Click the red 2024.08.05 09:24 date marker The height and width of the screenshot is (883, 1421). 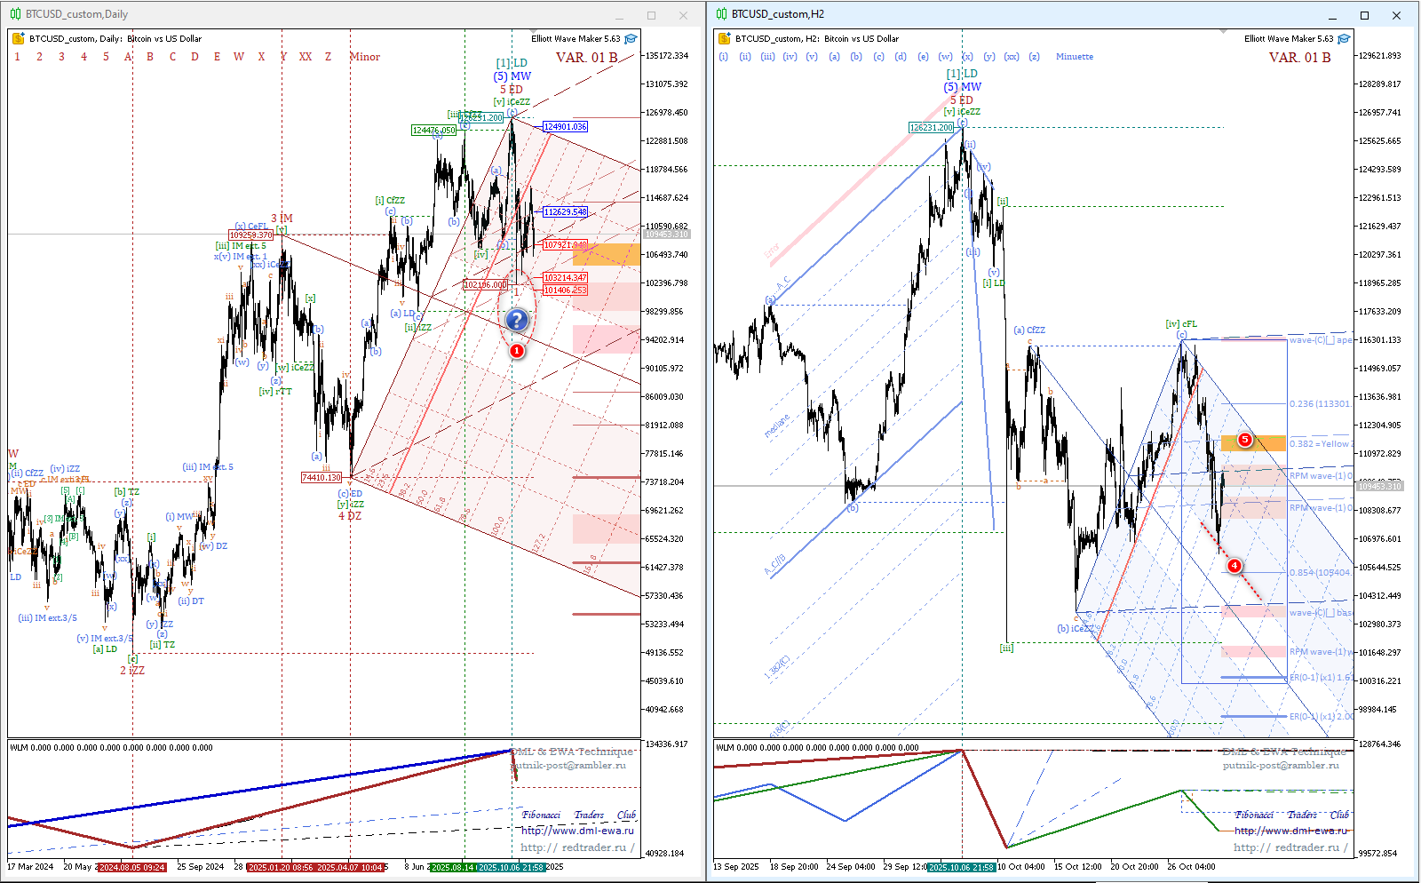tap(131, 867)
